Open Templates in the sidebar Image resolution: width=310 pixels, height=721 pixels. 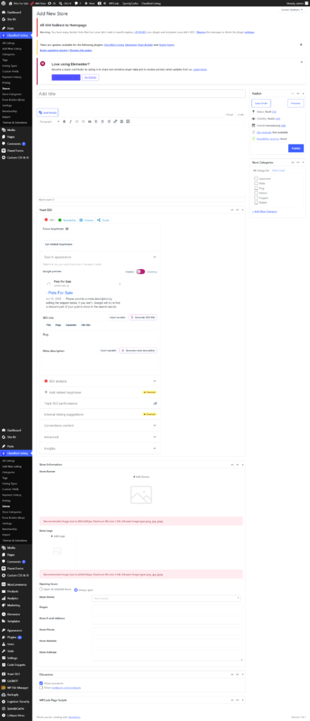[x=16, y=621]
